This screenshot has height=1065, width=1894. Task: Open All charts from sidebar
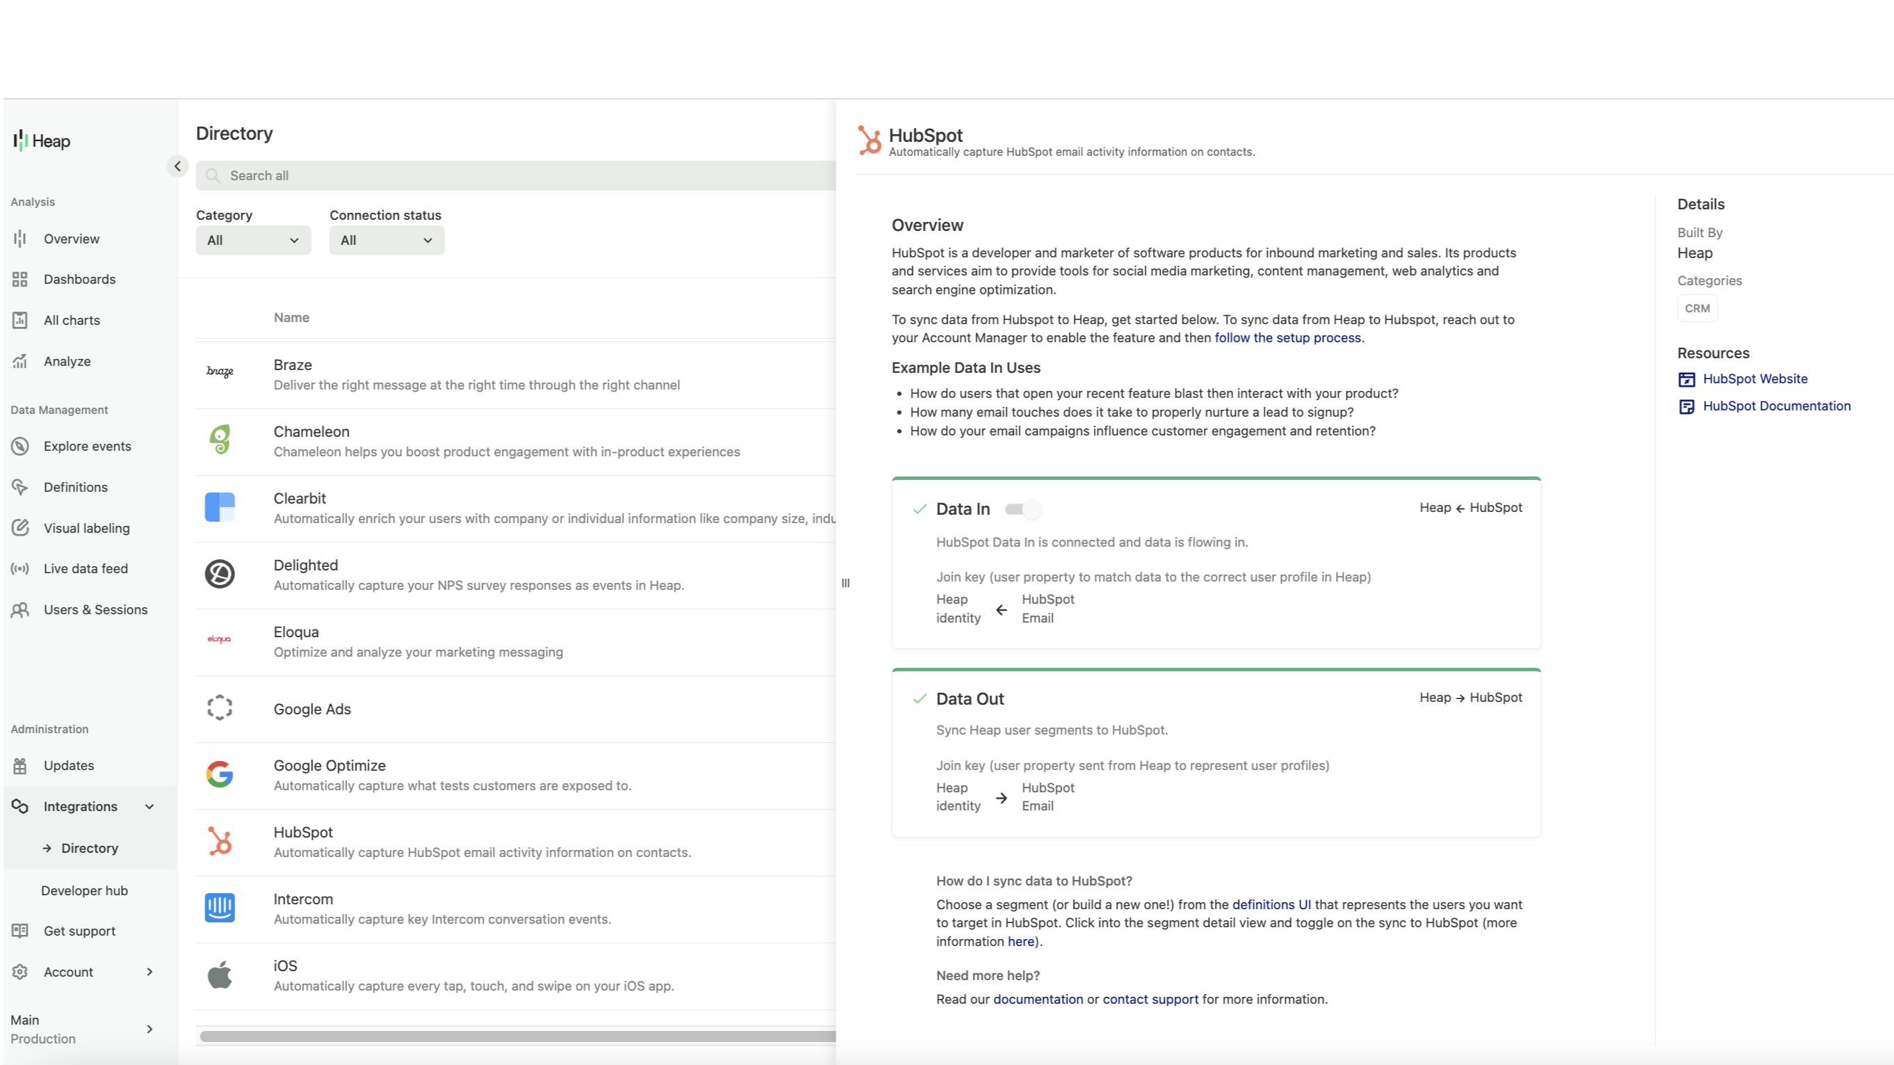pyautogui.click(x=71, y=320)
